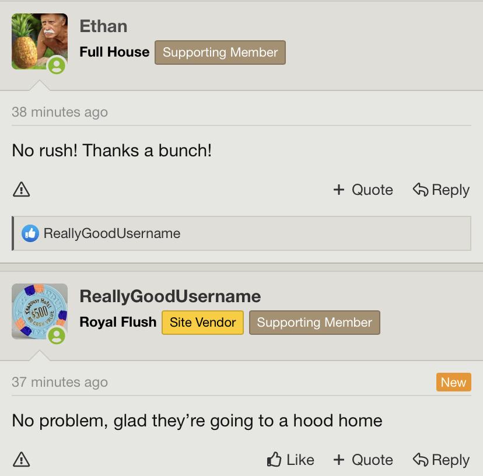483x476 pixels.
Task: Report ReallyGoodUsername's post via the warning icon
Action: point(21,460)
